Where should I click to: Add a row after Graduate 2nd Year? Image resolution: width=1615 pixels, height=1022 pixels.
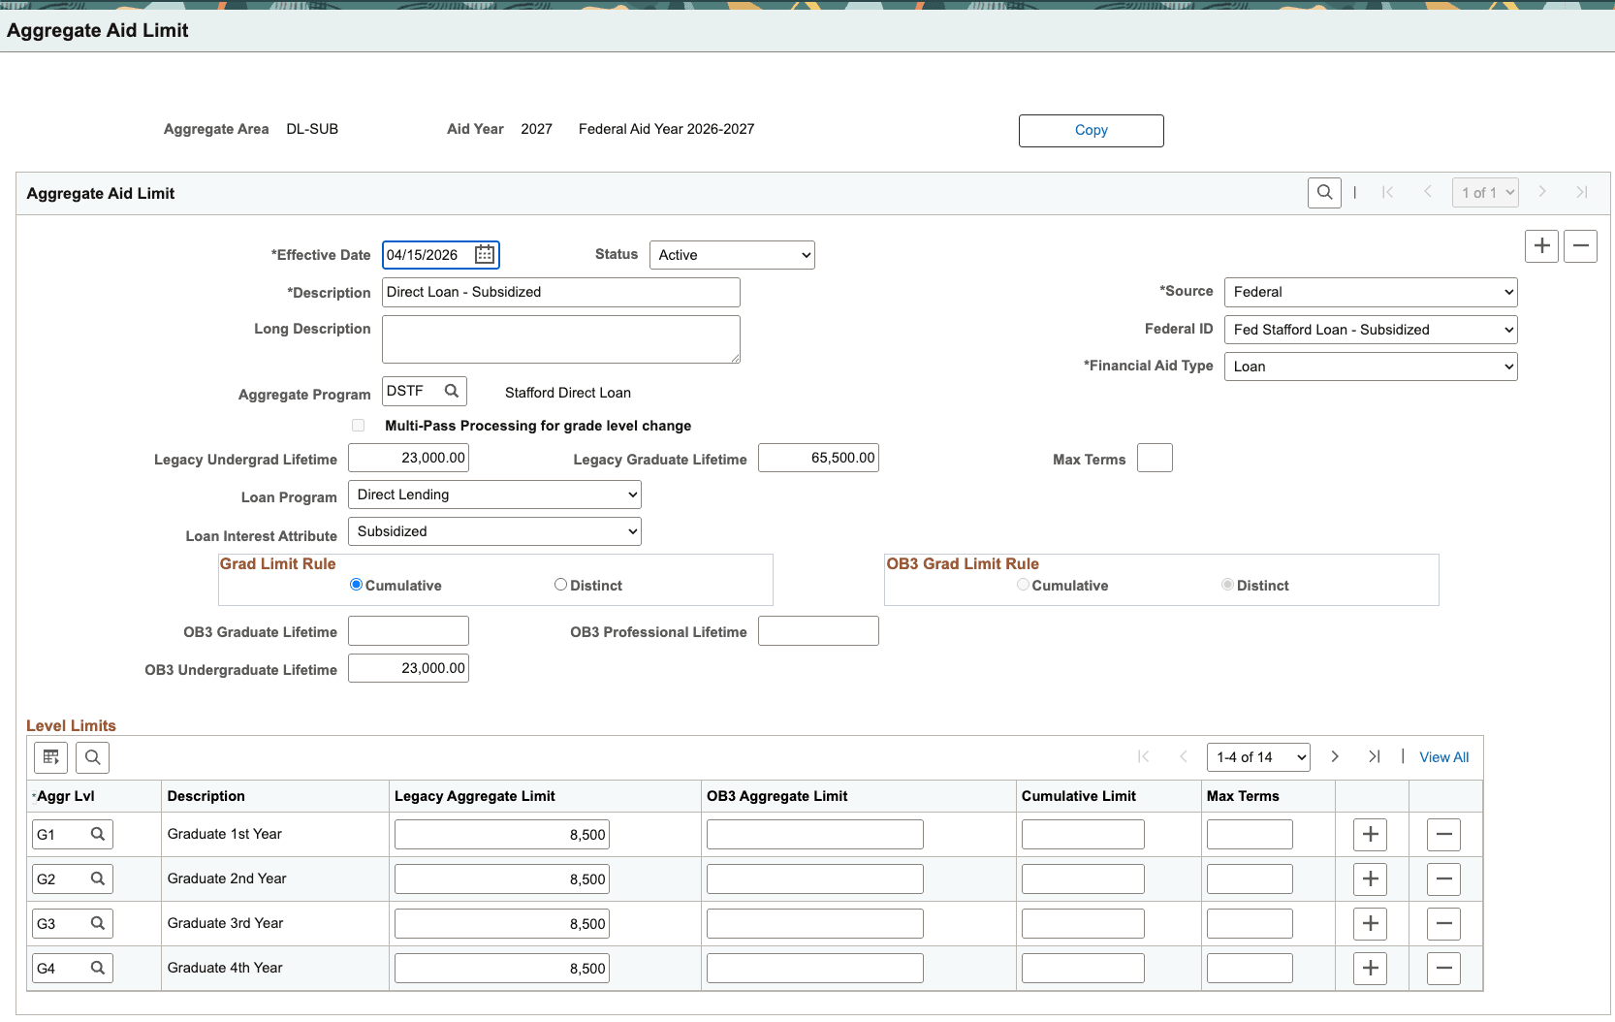pos(1370,879)
